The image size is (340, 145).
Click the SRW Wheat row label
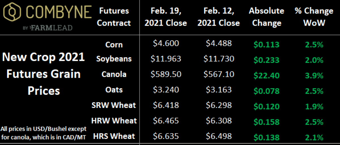(x=114, y=105)
